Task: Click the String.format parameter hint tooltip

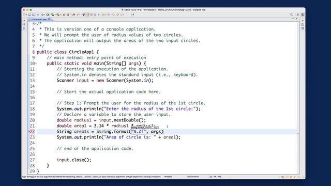Action: pyautogui.click(x=145, y=128)
